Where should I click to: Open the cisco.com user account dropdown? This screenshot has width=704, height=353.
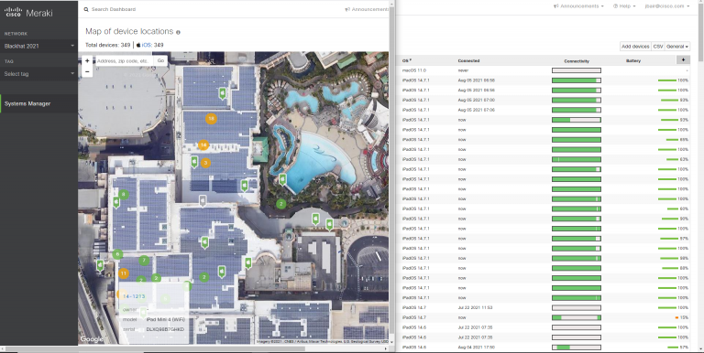point(666,6)
